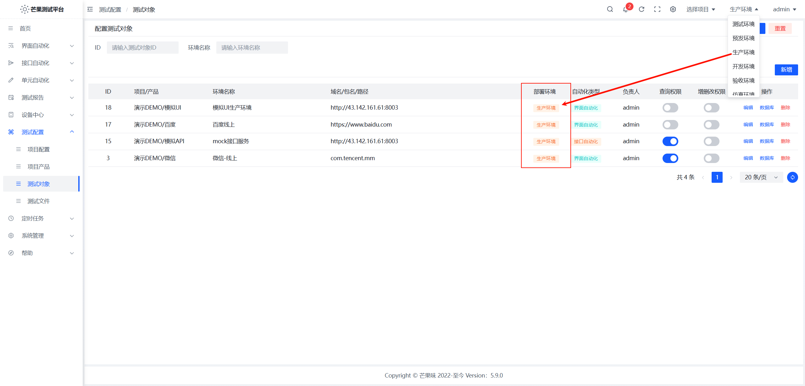Open the settings gear icon in header
Screen dimensions: 805x386
[673, 9]
